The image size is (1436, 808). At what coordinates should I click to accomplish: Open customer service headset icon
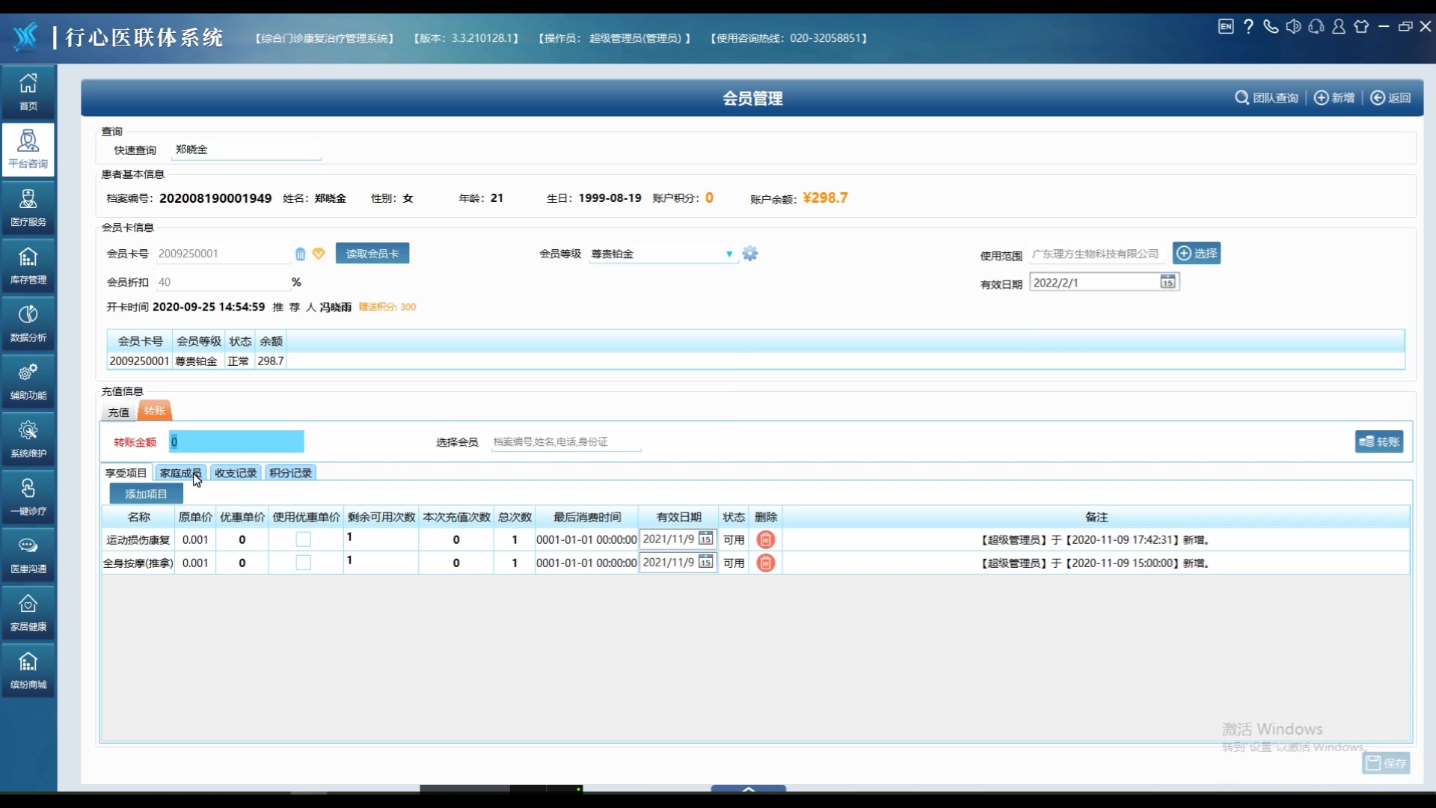pyautogui.click(x=1316, y=27)
